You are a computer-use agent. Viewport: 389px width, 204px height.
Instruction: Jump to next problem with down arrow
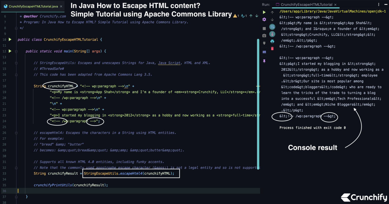[257, 16]
